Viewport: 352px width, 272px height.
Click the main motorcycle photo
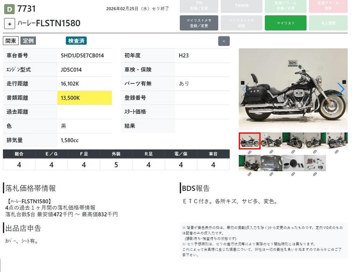coord(293,89)
